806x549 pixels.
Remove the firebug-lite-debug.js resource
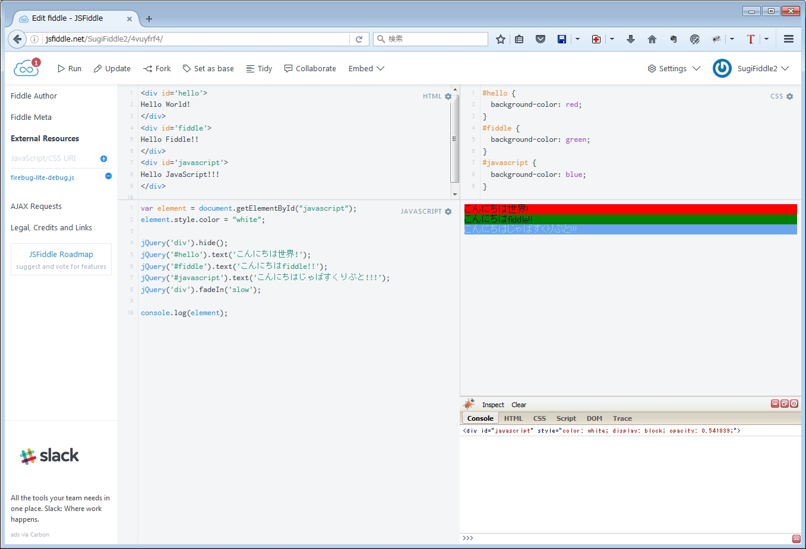[x=108, y=176]
